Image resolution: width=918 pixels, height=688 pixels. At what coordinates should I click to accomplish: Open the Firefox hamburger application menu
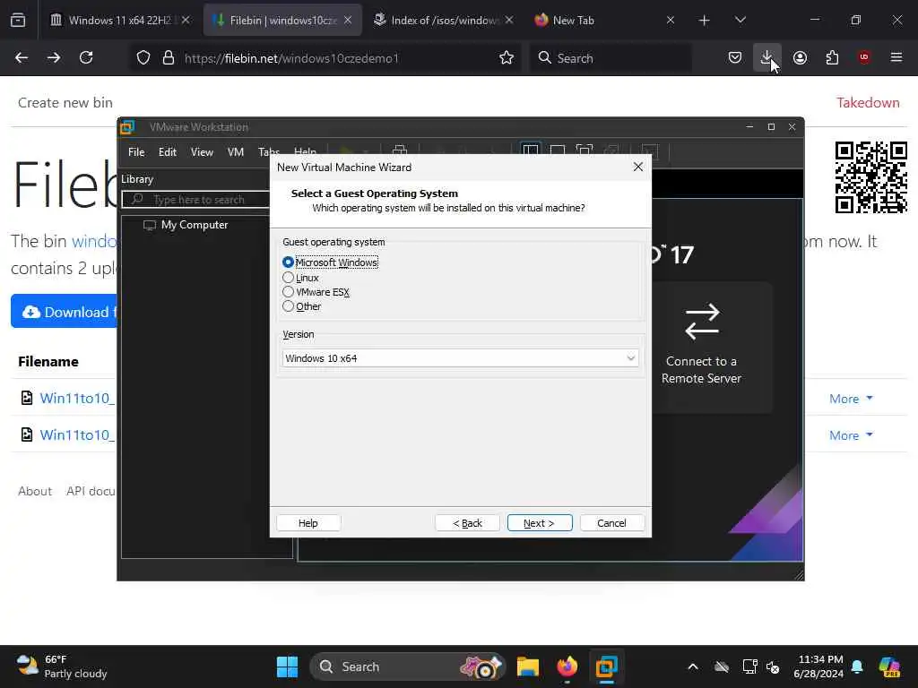(896, 57)
